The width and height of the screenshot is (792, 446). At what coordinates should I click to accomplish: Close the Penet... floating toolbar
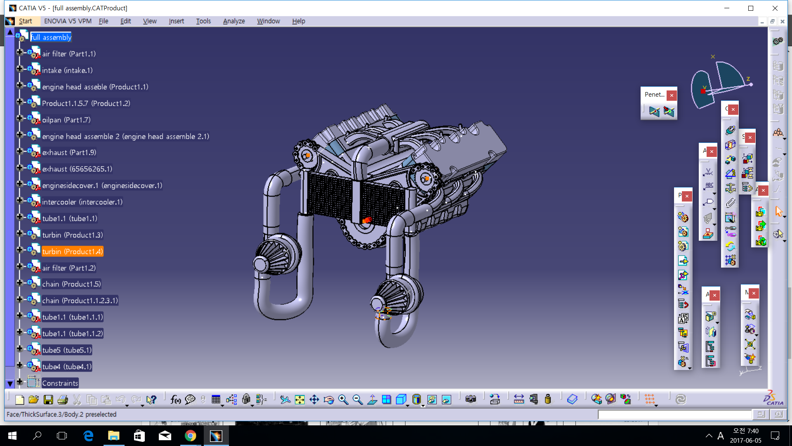(672, 95)
